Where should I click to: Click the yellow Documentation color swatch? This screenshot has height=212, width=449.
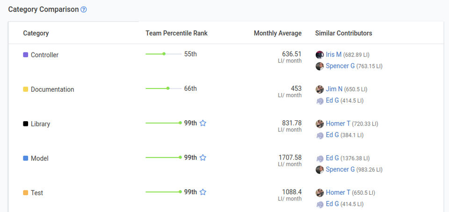(26, 89)
